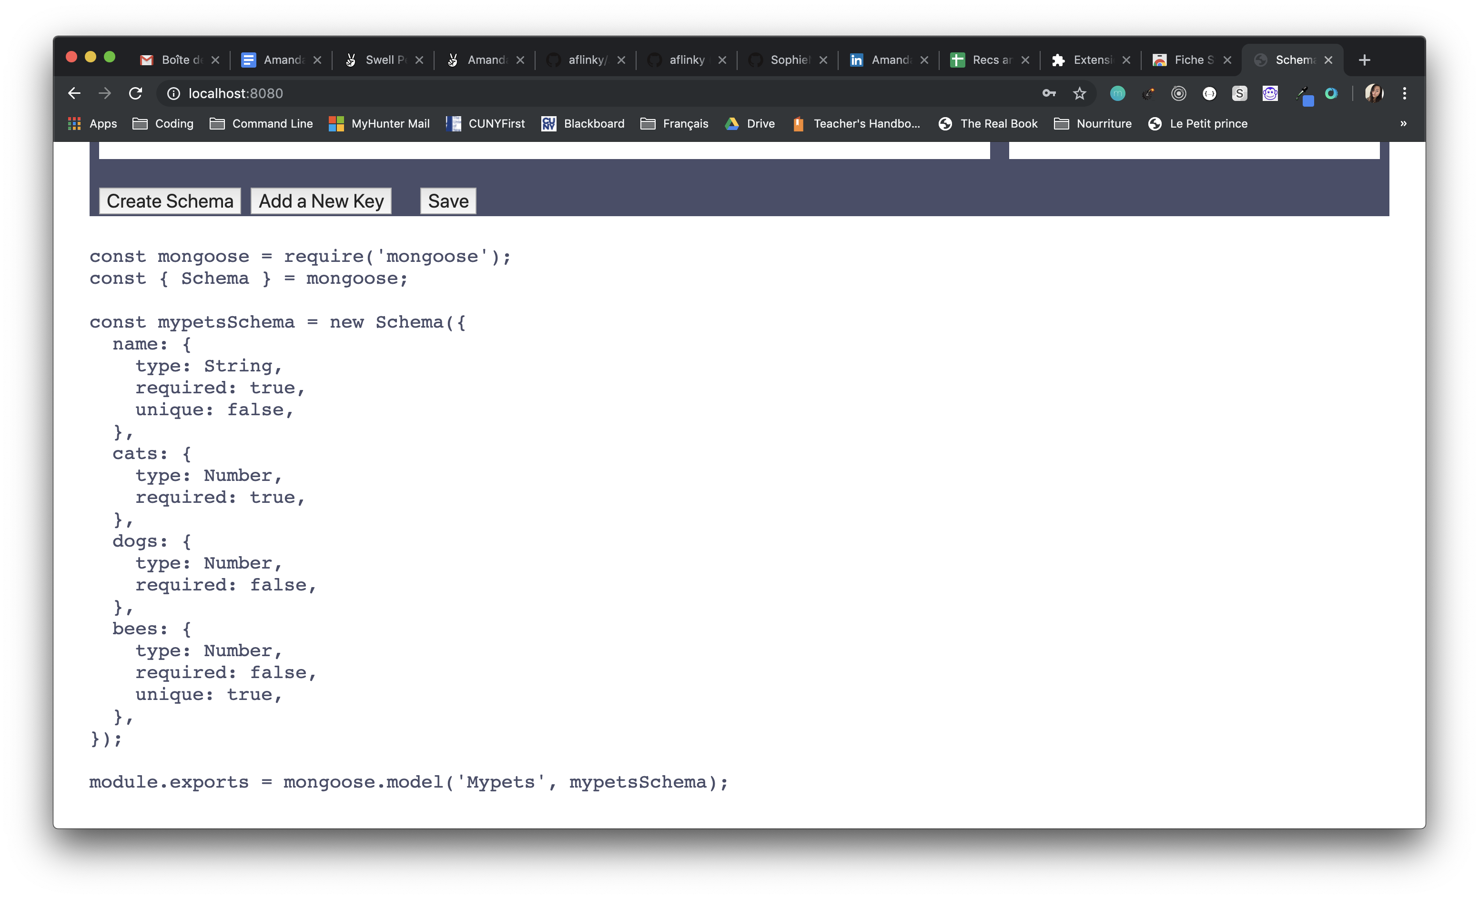Open the Apps grid shortcut
This screenshot has width=1479, height=899.
tap(92, 123)
